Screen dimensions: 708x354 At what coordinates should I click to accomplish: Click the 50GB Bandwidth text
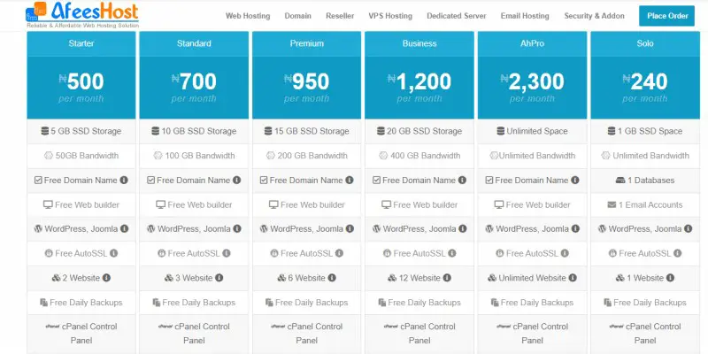click(87, 156)
